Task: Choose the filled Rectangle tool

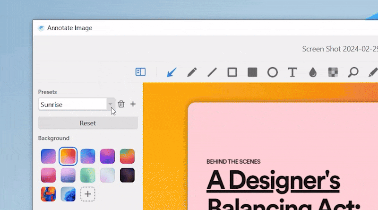Action: [252, 72]
